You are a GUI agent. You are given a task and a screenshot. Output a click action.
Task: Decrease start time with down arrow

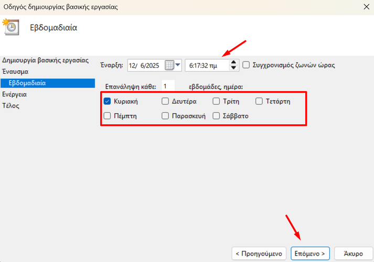tap(233, 68)
